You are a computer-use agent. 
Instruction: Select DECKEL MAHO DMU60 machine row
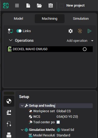click(50, 49)
